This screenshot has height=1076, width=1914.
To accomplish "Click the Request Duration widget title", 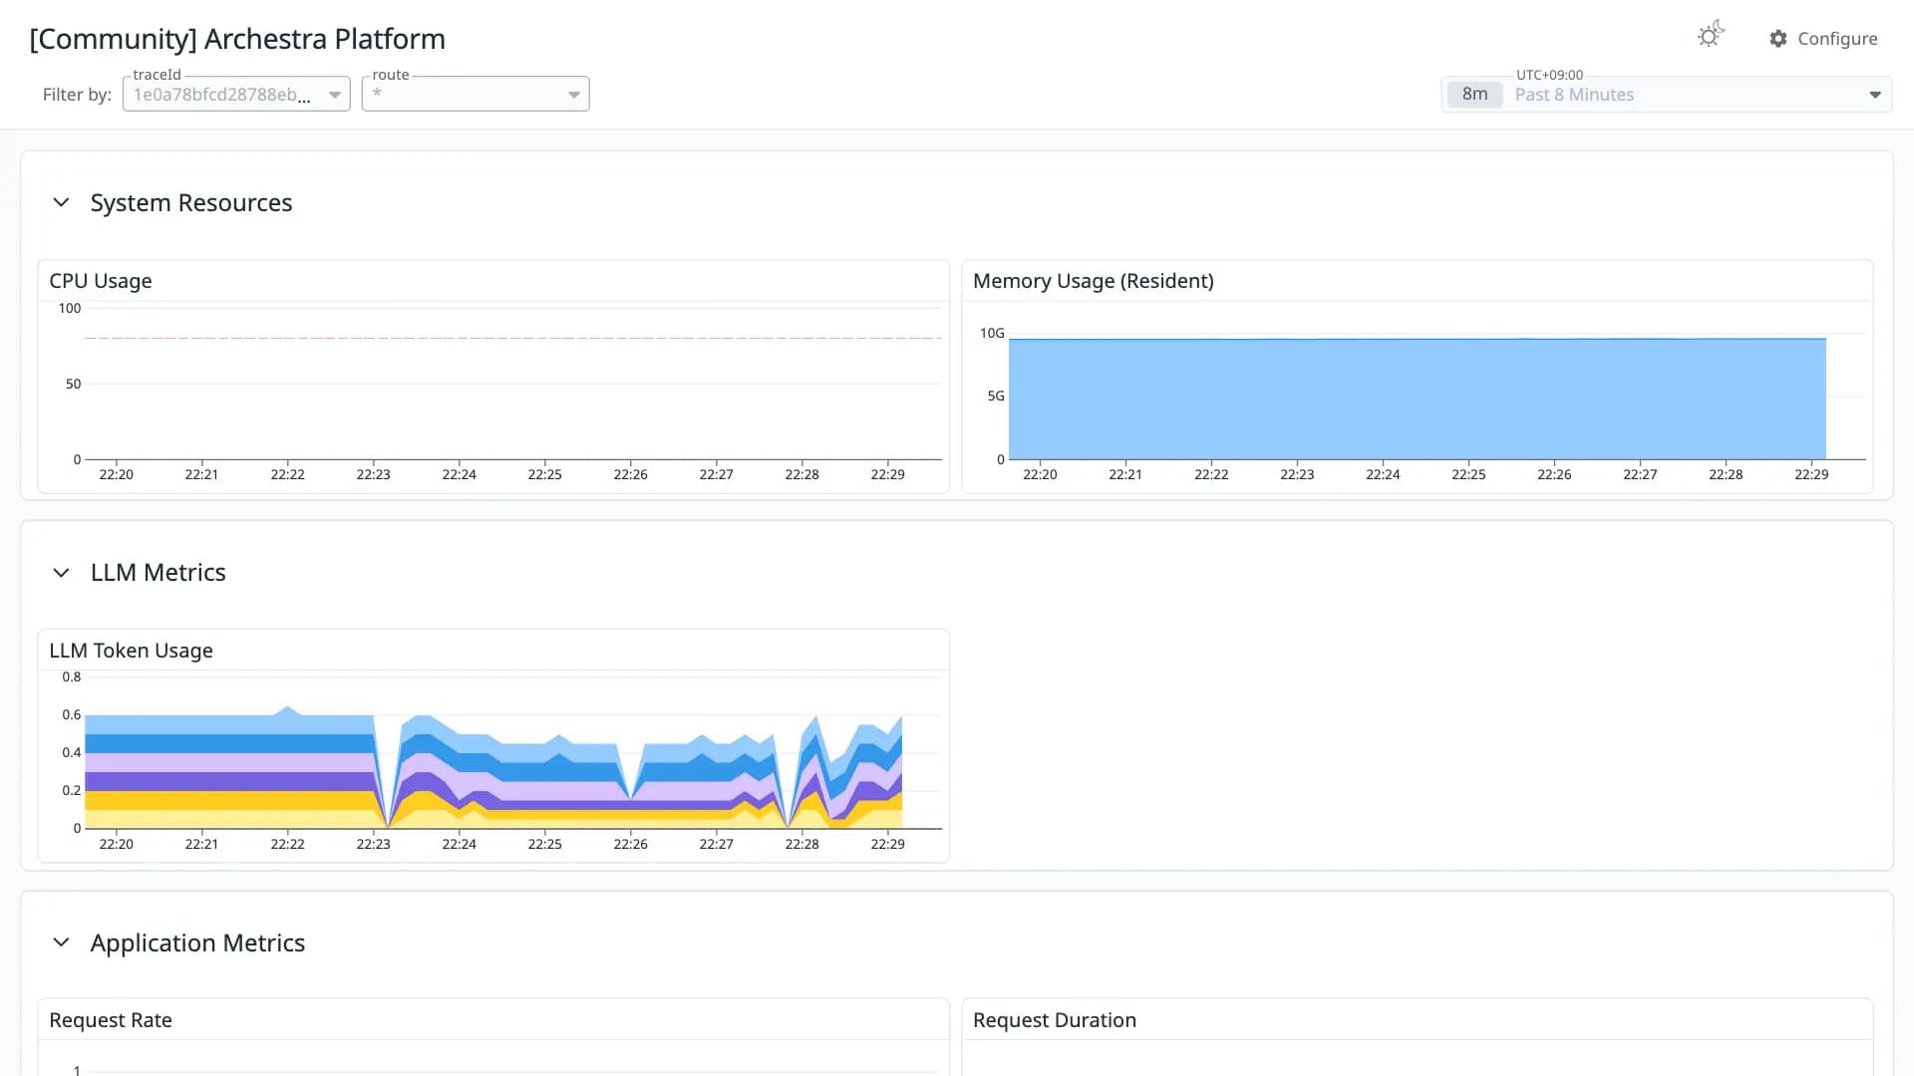I will pyautogui.click(x=1055, y=1020).
